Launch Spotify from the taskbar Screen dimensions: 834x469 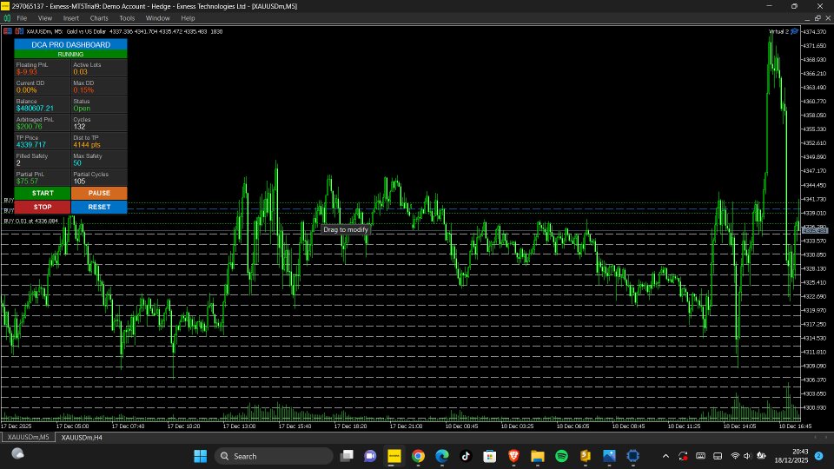pyautogui.click(x=561, y=456)
